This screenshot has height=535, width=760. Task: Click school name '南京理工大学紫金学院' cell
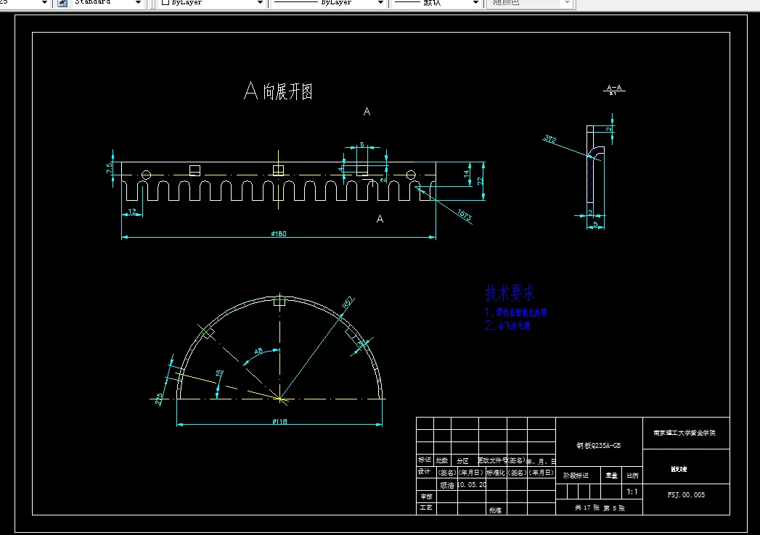click(x=685, y=433)
